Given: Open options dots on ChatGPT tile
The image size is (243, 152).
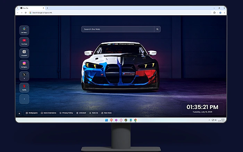Looking at the screenshot, I should [27, 51].
